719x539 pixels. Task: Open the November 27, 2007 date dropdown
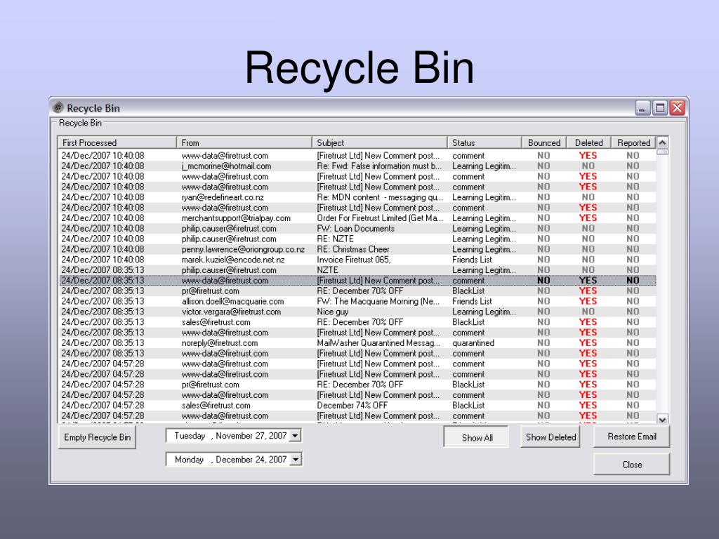[x=296, y=435]
